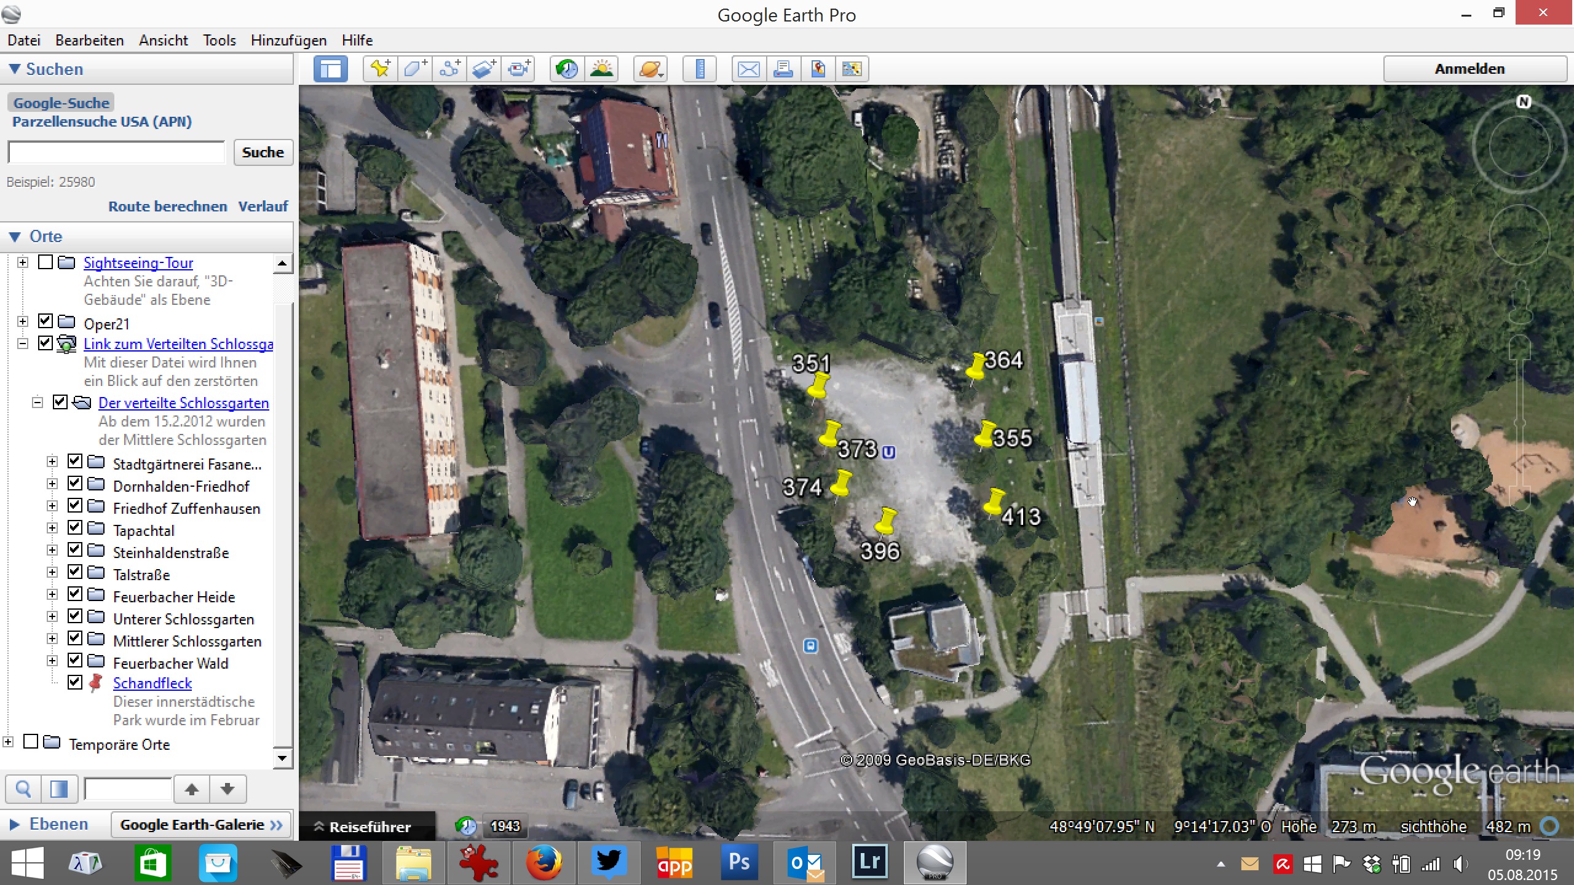
Task: Uncheck the Schandfleck placemark checkbox
Action: tap(75, 682)
